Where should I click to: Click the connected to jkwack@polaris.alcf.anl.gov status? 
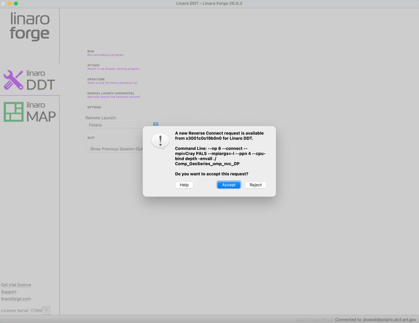pos(376,320)
